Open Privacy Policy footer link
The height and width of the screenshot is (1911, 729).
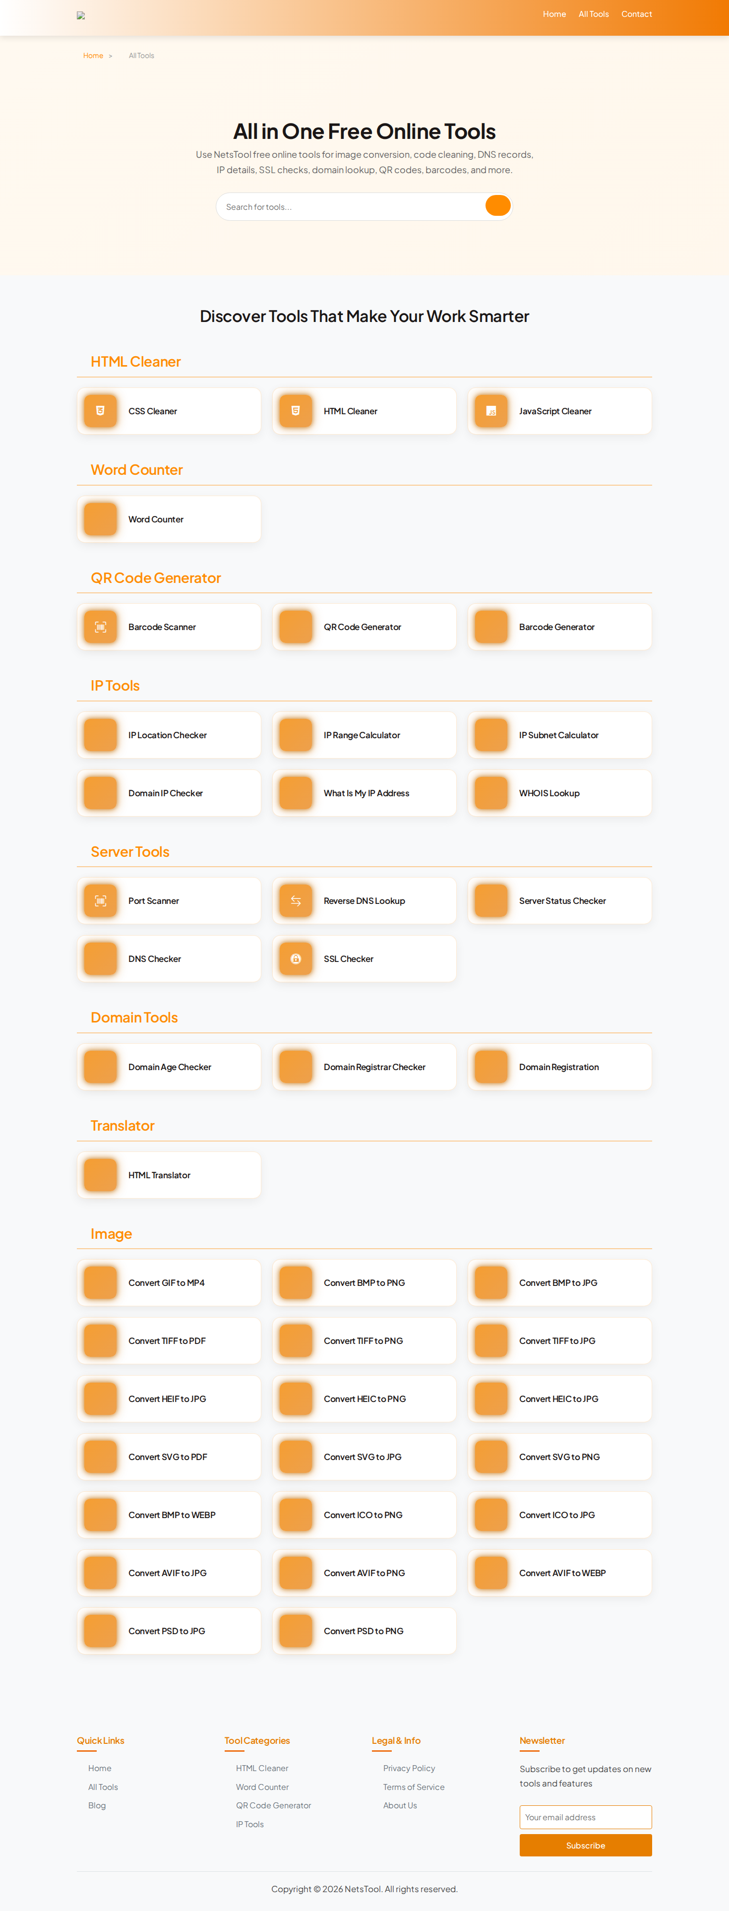[x=409, y=1768]
